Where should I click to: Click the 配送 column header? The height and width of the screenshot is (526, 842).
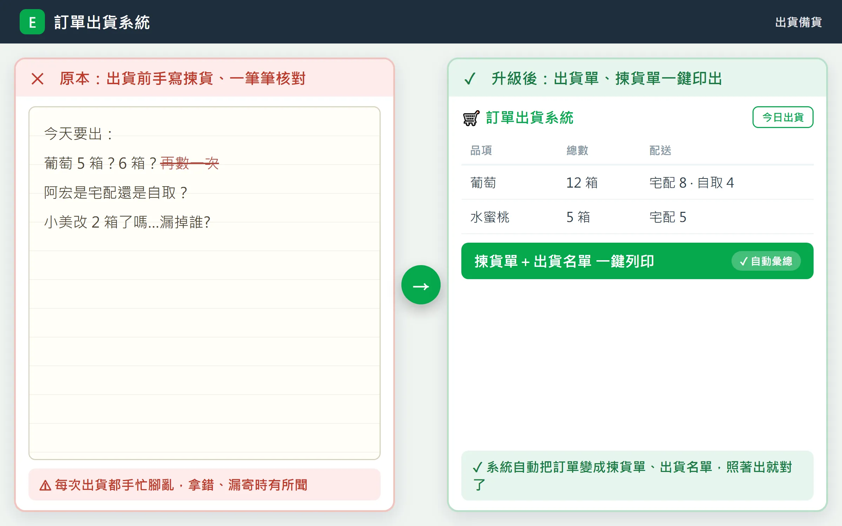pyautogui.click(x=660, y=150)
